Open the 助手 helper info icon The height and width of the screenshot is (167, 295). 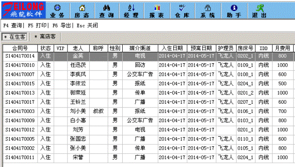(234, 11)
